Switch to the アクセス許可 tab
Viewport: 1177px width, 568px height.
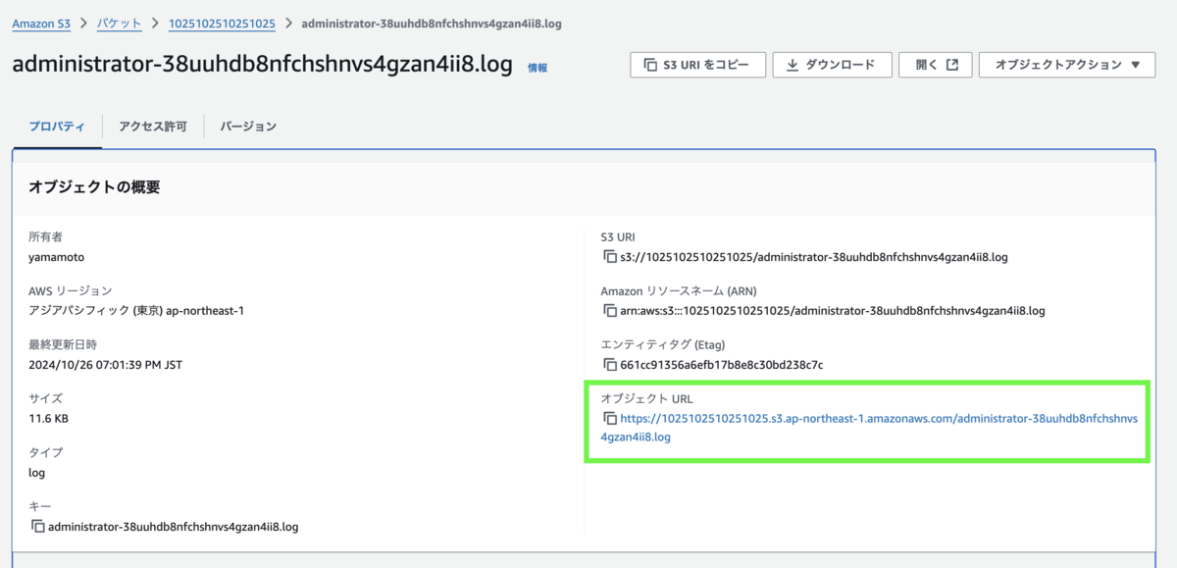(x=152, y=127)
